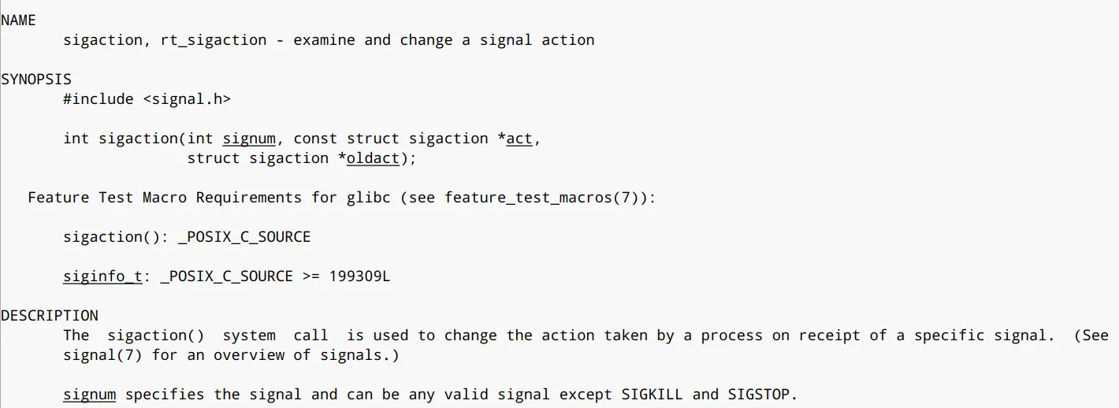Click the Feature Test Macro Requirements line

(340, 198)
